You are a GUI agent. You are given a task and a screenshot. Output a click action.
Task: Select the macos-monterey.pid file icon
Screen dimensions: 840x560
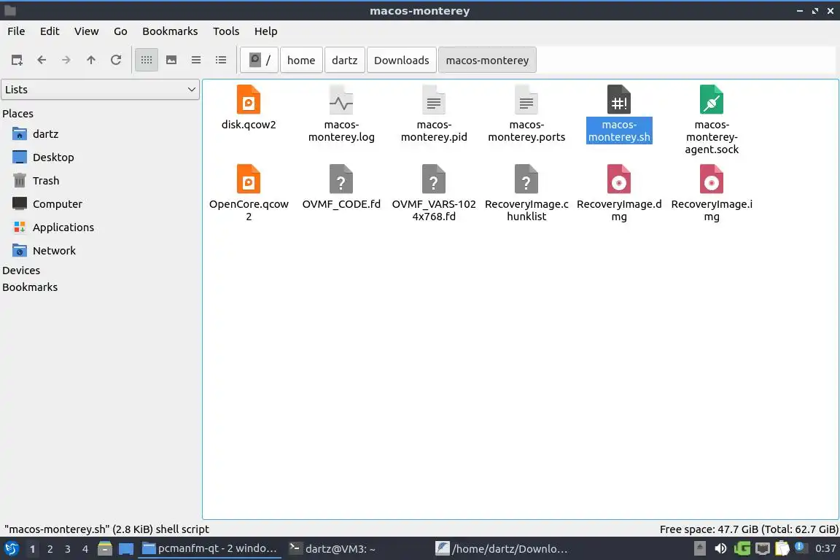point(434,100)
